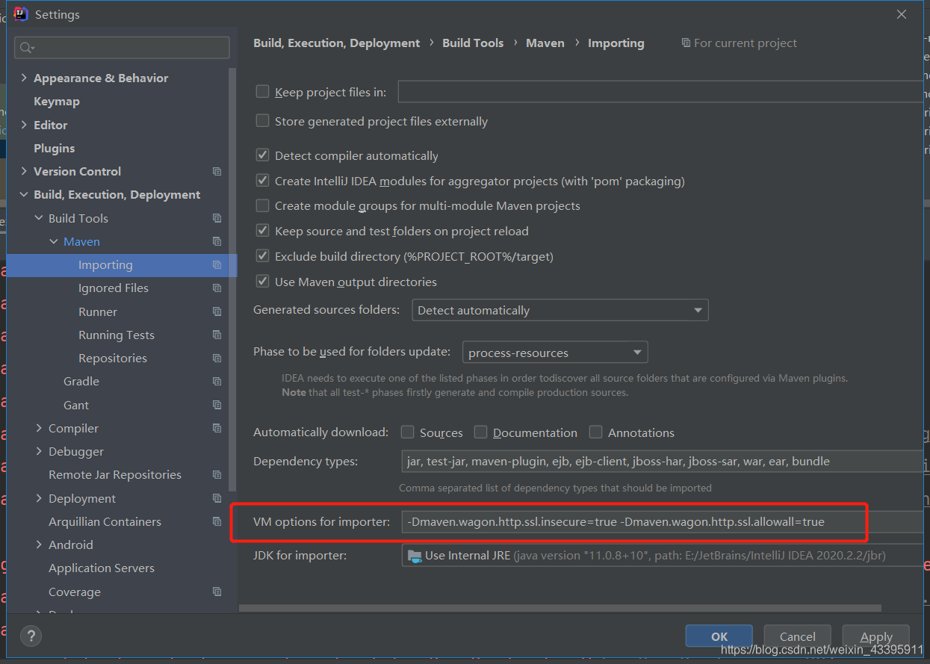Click project-level icon next to Ignored Files

click(217, 288)
